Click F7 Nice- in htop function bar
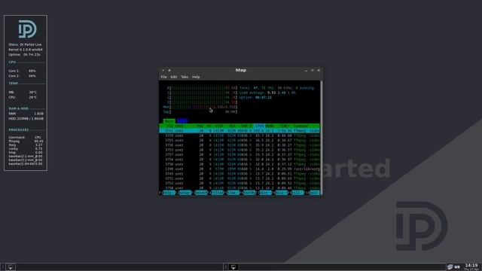482x271 pixels. 264,193
